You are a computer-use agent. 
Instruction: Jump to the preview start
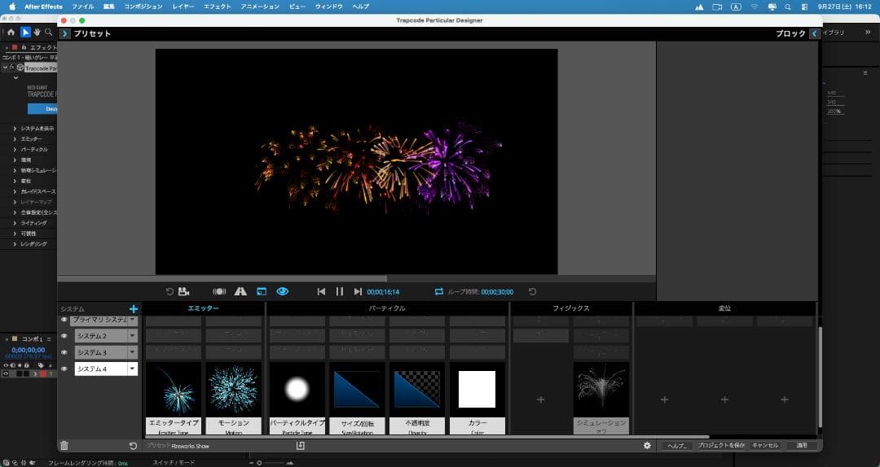[321, 291]
